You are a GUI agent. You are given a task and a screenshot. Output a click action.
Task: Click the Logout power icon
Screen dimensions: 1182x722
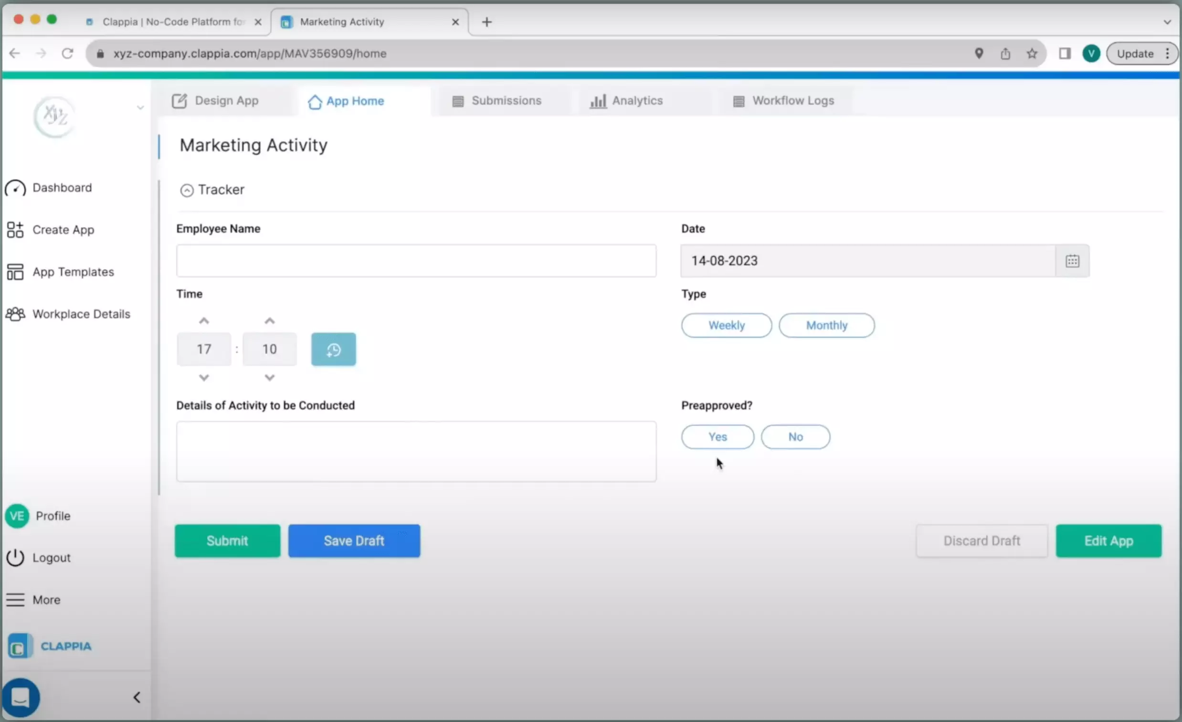15,557
